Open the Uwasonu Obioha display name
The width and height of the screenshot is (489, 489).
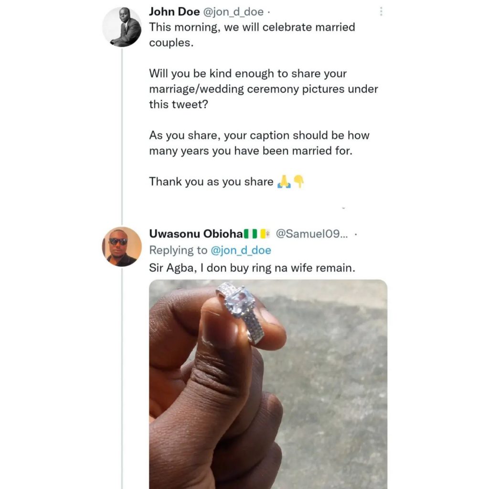pyautogui.click(x=196, y=234)
